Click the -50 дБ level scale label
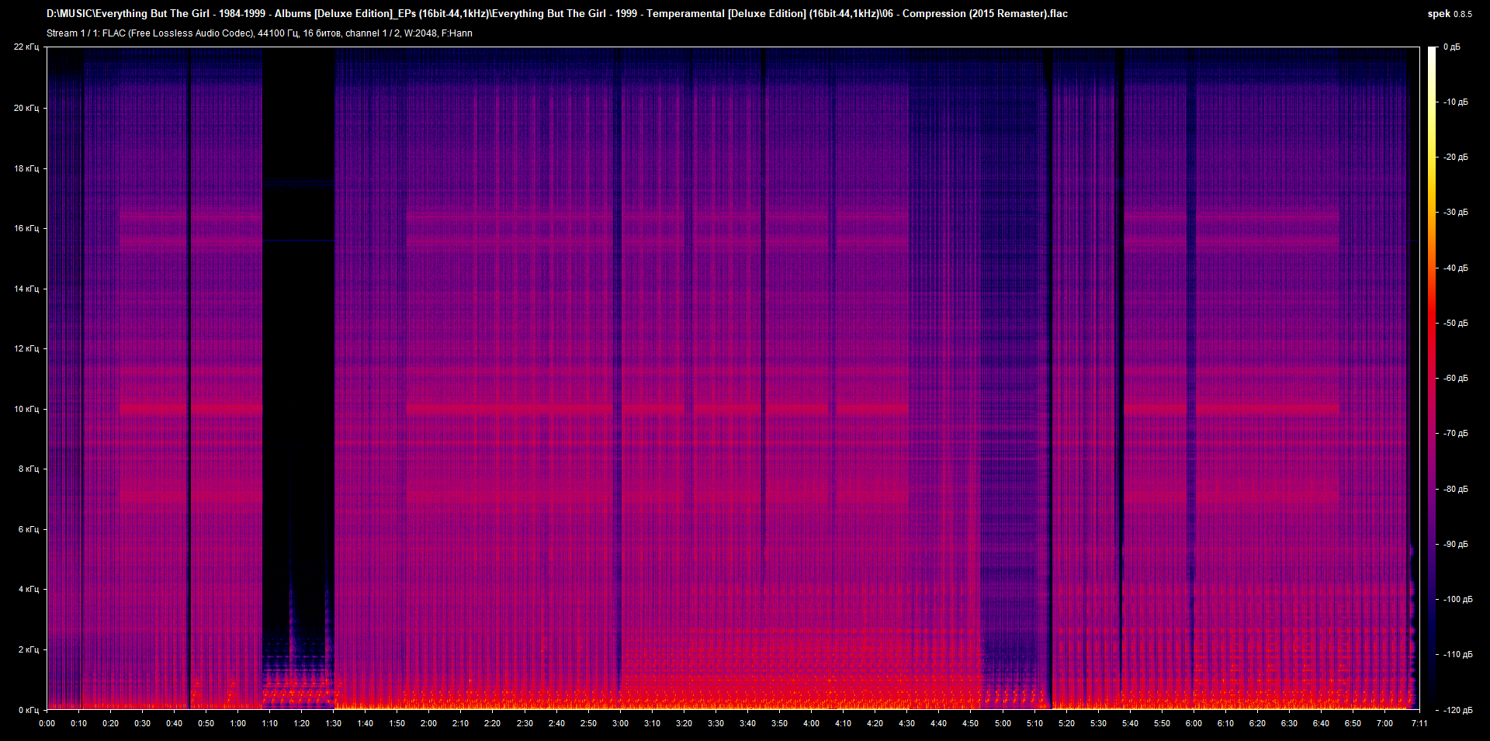This screenshot has height=741, width=1490. pyautogui.click(x=1455, y=323)
